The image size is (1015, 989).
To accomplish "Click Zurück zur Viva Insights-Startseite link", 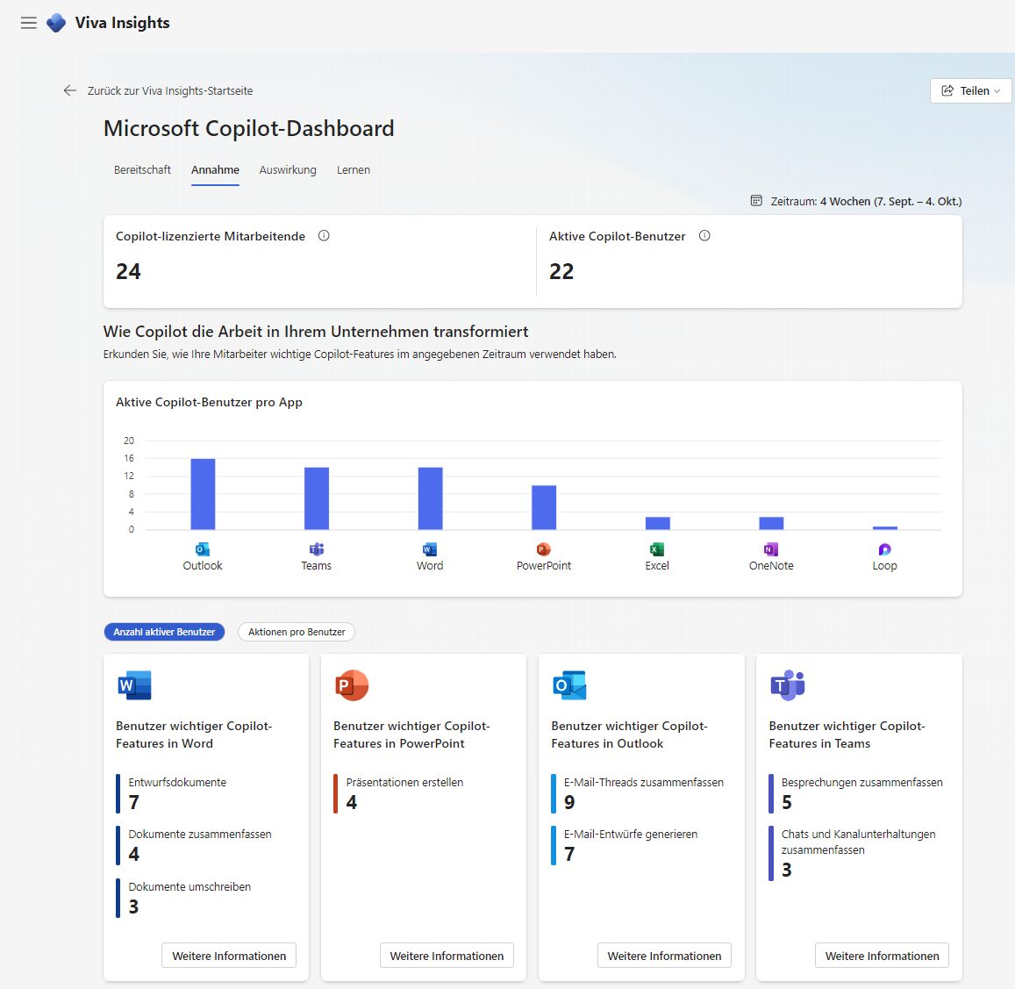I will tap(170, 90).
